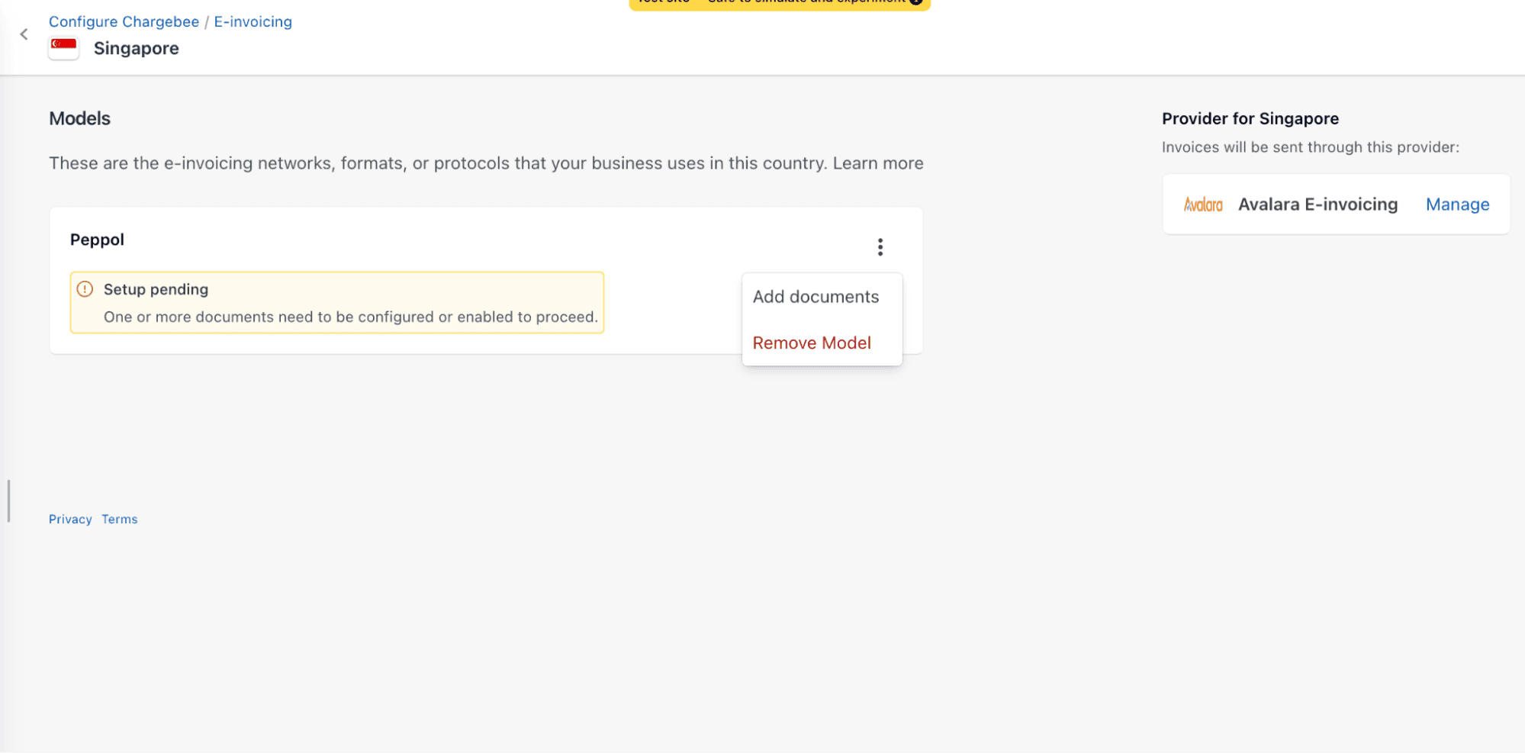The height and width of the screenshot is (753, 1525).
Task: Click the Singapore page title
Action: coord(136,48)
